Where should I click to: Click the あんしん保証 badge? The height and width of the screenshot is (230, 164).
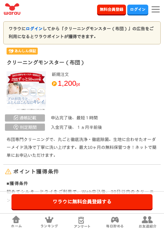click(x=22, y=51)
